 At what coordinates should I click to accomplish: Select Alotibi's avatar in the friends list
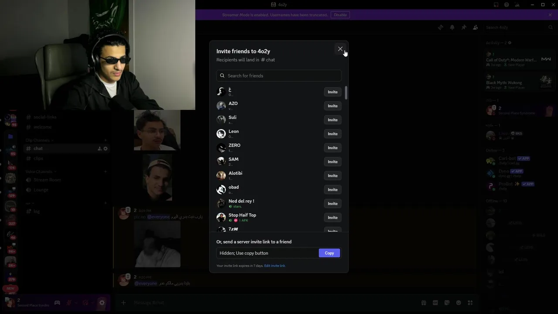221,175
